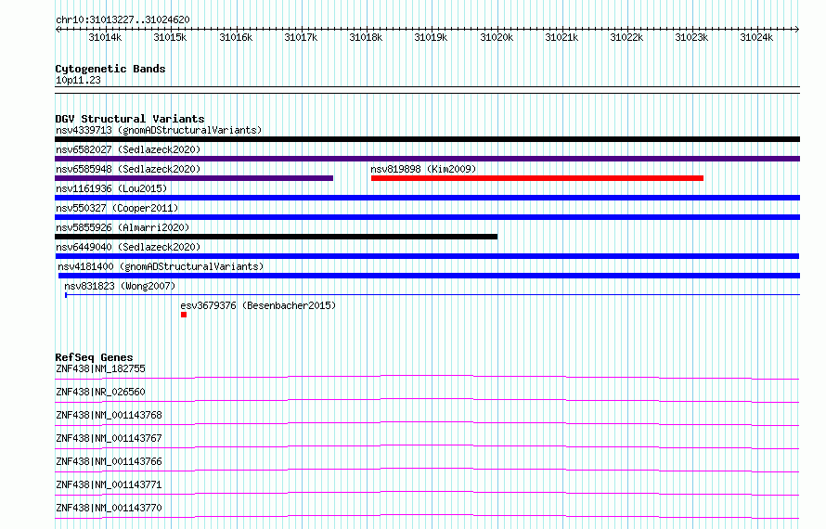Open nsv6582027 (Sedlazeck2020) label

pyautogui.click(x=128, y=149)
